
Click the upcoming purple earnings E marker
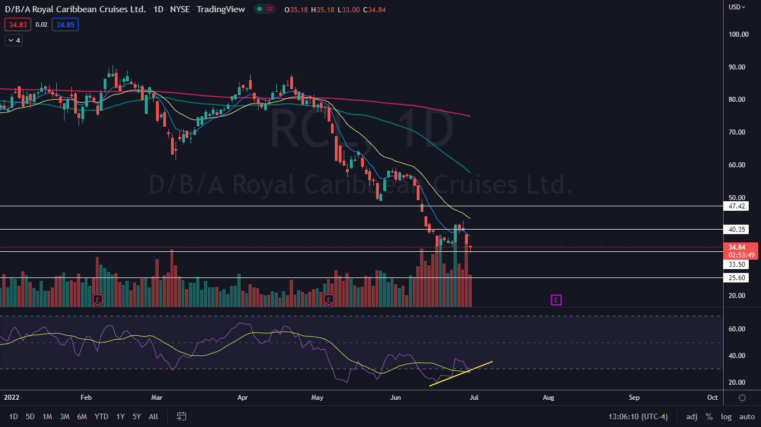click(556, 300)
